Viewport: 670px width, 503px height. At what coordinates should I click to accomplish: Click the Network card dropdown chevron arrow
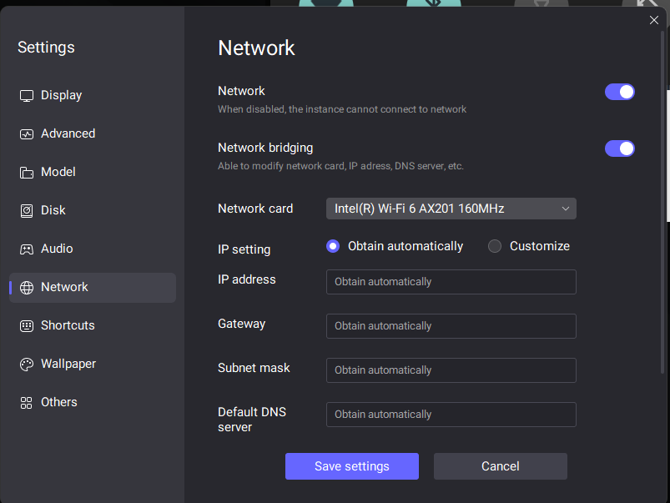566,209
